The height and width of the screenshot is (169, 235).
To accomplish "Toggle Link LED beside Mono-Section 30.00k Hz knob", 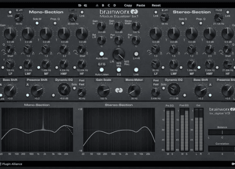I will coord(82,12).
